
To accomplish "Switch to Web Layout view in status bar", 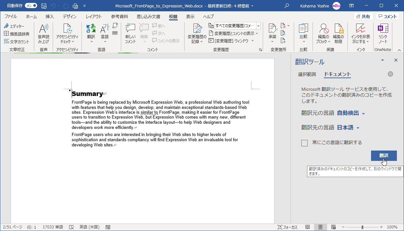I will (334, 227).
